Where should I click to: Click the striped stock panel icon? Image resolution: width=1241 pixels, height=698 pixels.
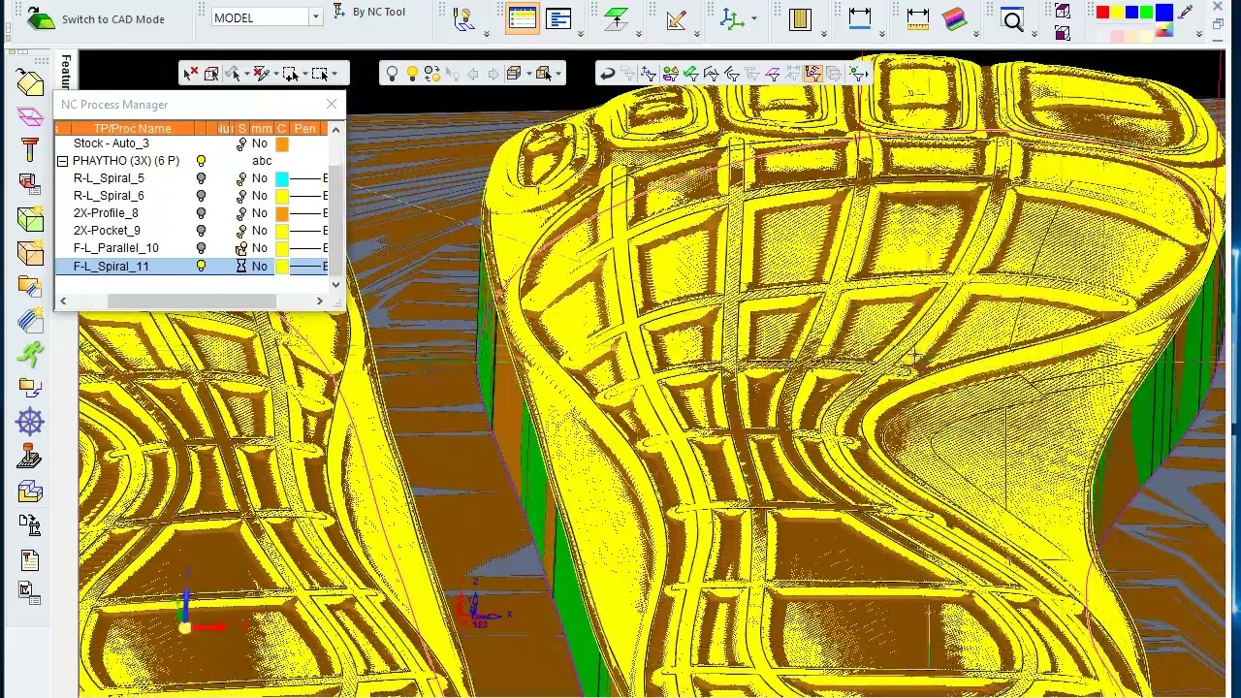[x=800, y=18]
